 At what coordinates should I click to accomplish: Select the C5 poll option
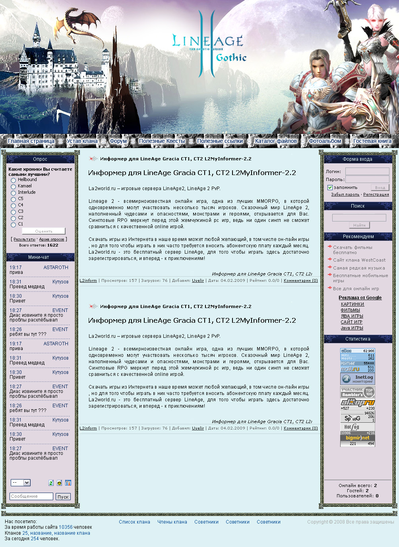tap(13, 199)
